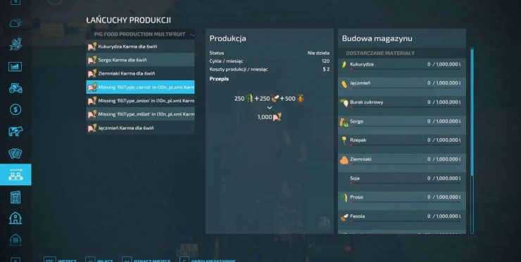Select Sorgo Karma dla świń production

click(140, 60)
